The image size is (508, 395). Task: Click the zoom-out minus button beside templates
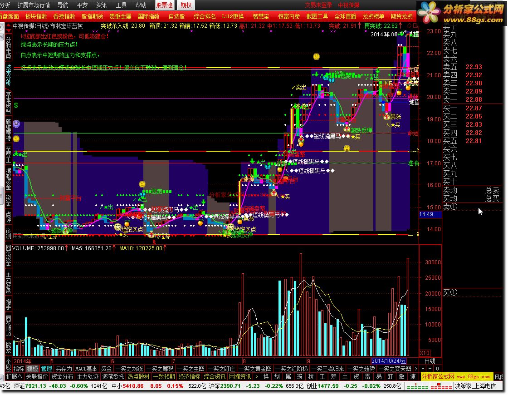(430, 369)
